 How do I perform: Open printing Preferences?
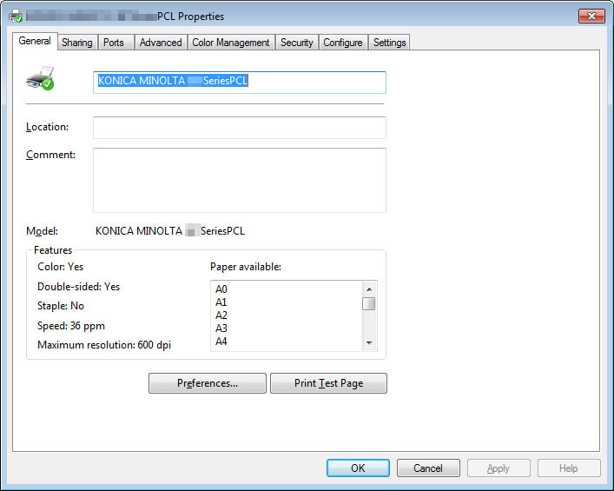[208, 383]
